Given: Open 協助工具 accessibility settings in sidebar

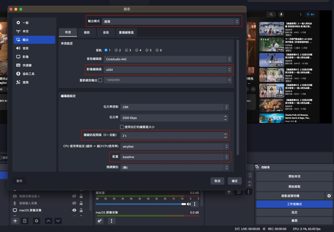Looking at the screenshot, I should point(28,74).
